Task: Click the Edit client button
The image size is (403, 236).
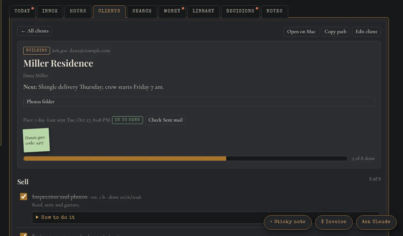Action: [x=366, y=32]
